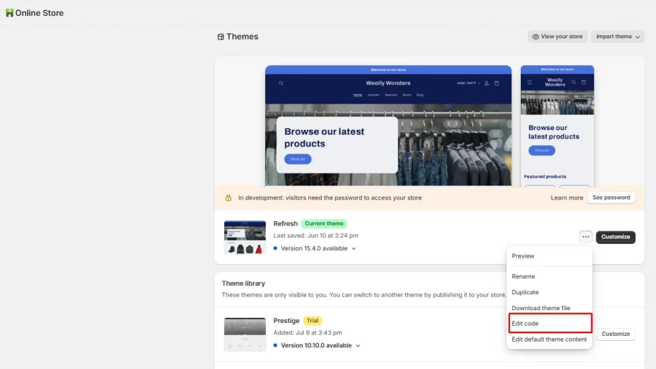The image size is (656, 369).
Task: Customize the current Refresh theme
Action: click(x=616, y=237)
